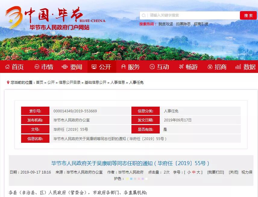
Task: Click the 点击量 2次 view count
Action: tap(159, 172)
